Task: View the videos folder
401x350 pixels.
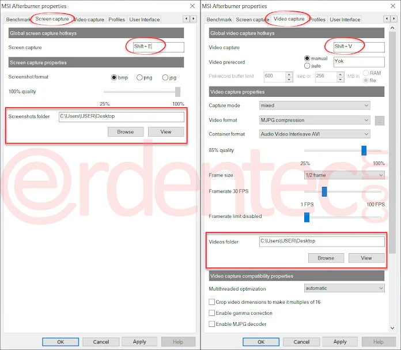Action: (366, 258)
